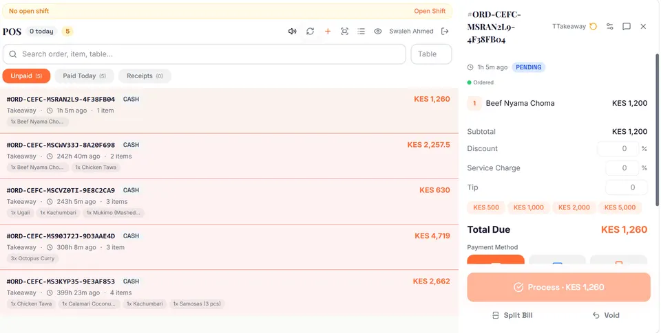Open Split Bill option
Viewport: 661px width, 333px height.
512,315
